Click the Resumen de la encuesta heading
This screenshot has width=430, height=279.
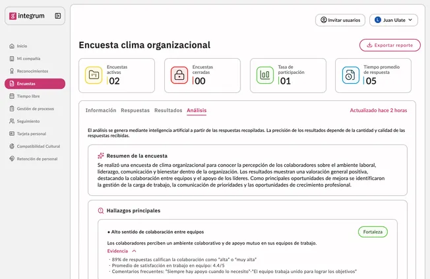tap(137, 156)
